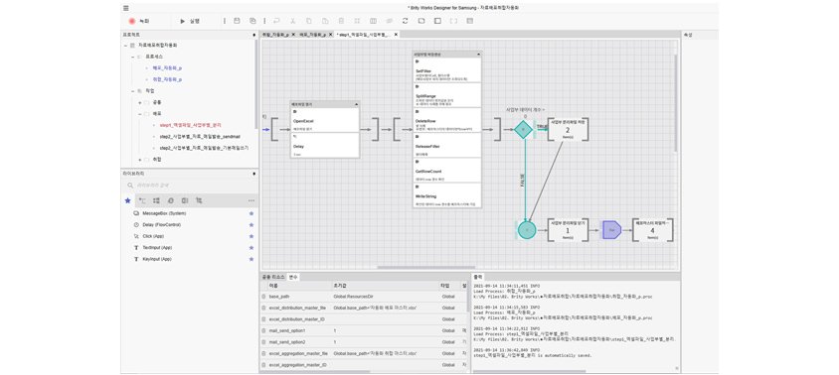Click the crop-style category icon in the library toolbar
Viewport: 839px width, 375px height.
[x=199, y=200]
